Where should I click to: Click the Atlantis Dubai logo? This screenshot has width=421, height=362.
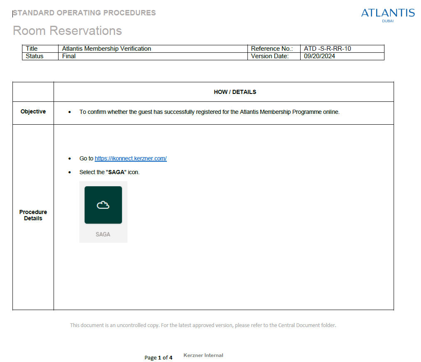pyautogui.click(x=388, y=16)
